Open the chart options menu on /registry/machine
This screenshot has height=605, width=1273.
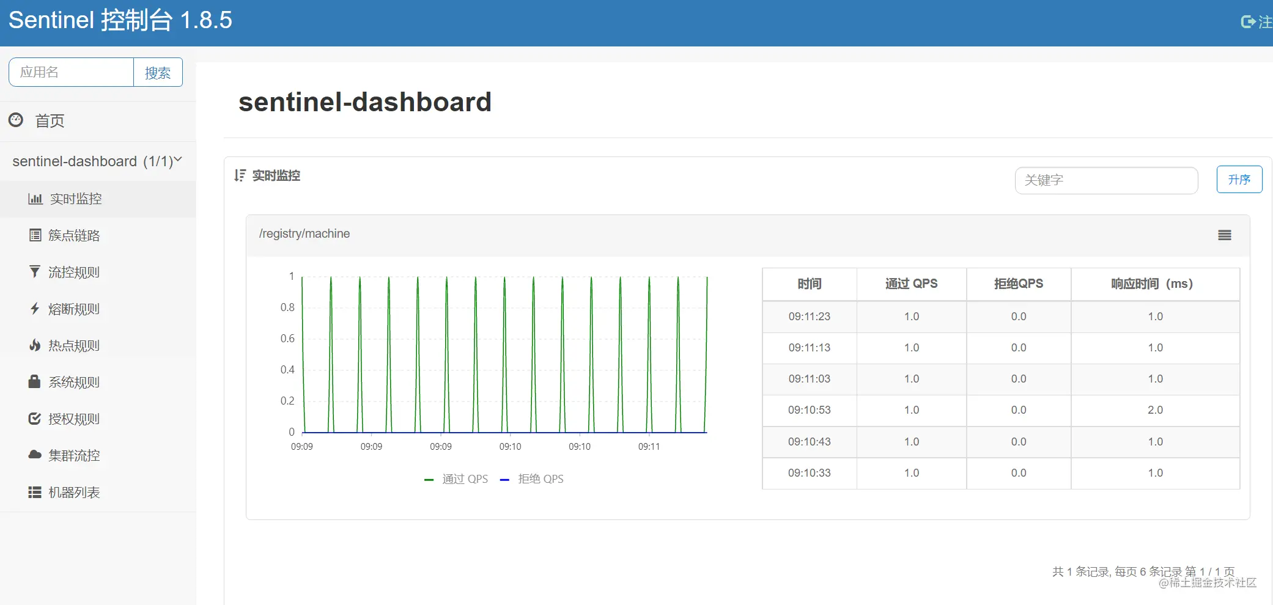click(1224, 235)
